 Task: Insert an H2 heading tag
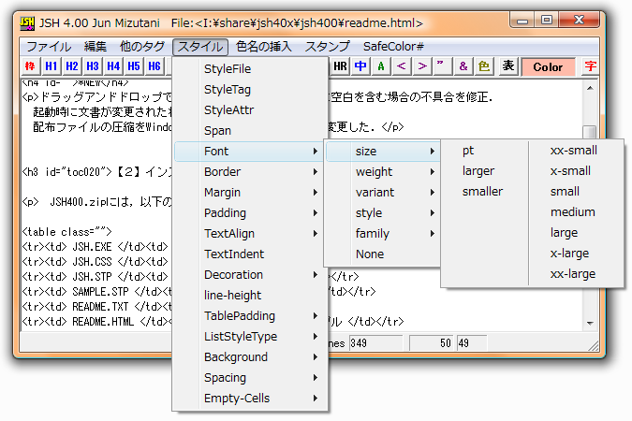point(72,66)
